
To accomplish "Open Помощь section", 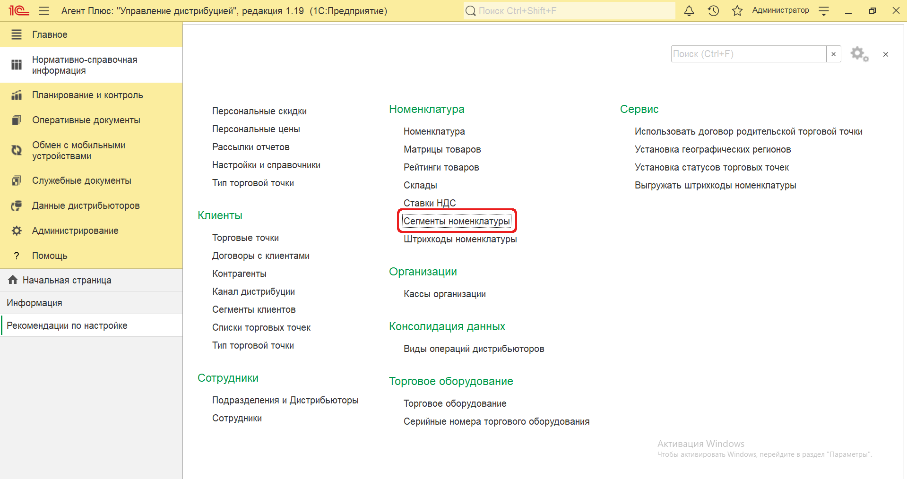I will click(x=91, y=256).
